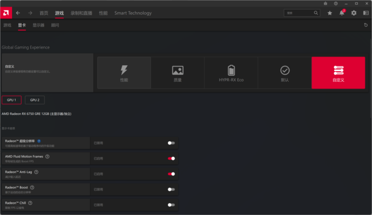Switch to the 显示器 sub-tab

(38, 25)
